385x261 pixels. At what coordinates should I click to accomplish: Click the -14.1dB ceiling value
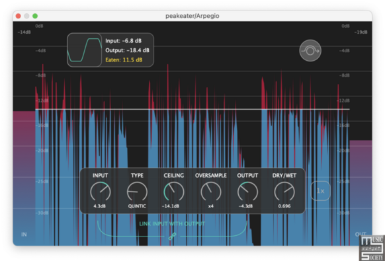[171, 206]
